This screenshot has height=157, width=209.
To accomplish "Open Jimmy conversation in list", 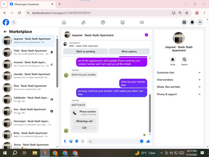I will click(x=28, y=145).
